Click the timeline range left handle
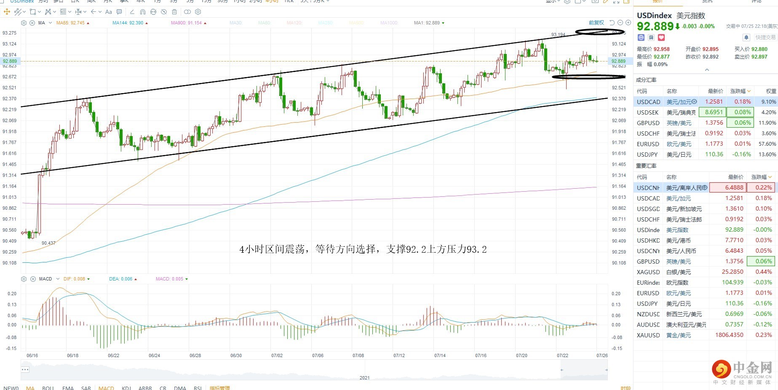Image resolution: width=778 pixels, height=390 pixels. (x=561, y=370)
